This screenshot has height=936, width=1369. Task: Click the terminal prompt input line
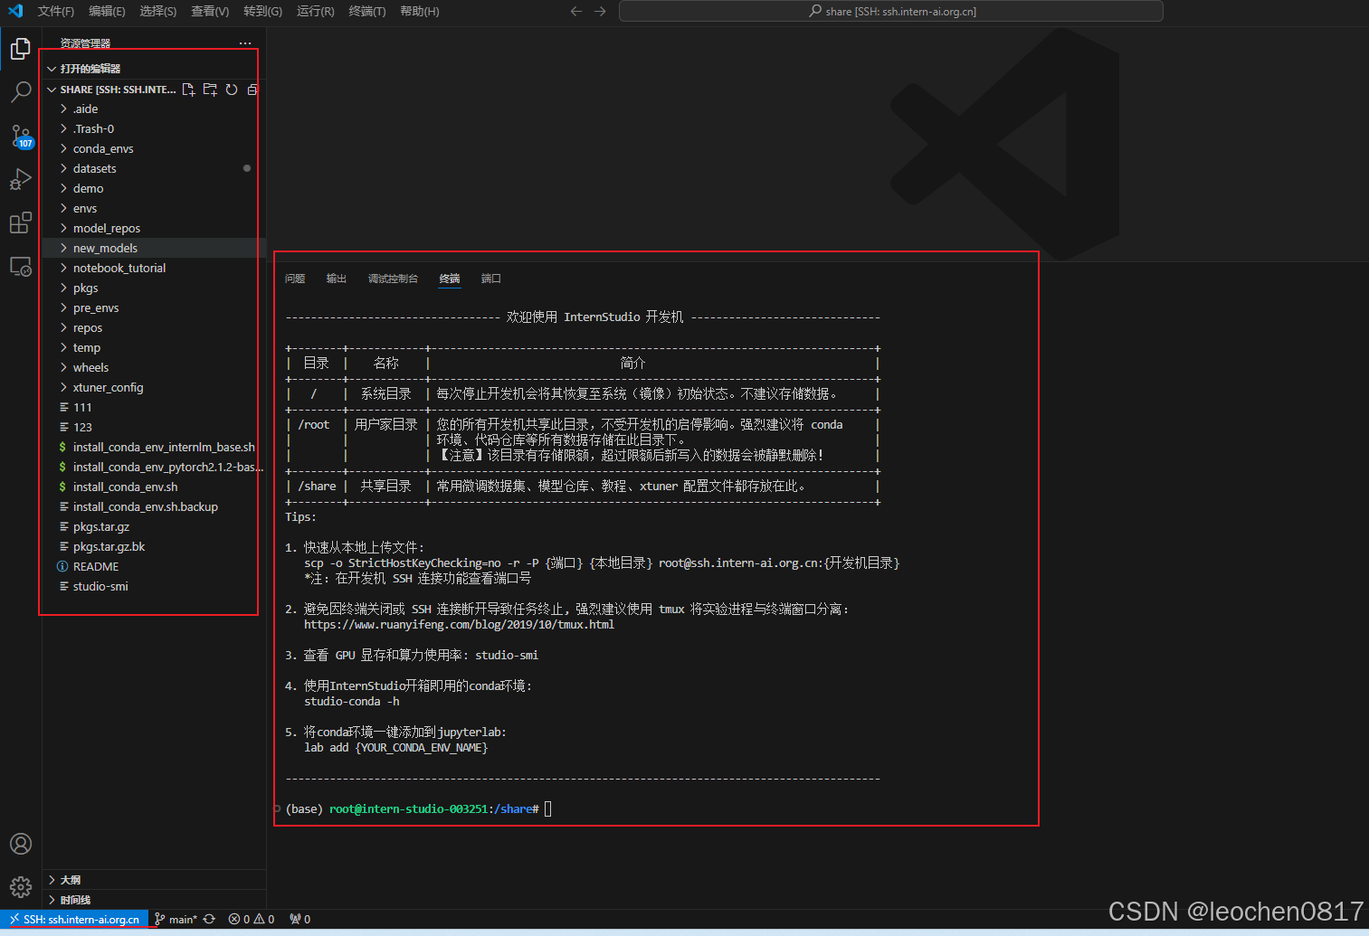point(418,808)
